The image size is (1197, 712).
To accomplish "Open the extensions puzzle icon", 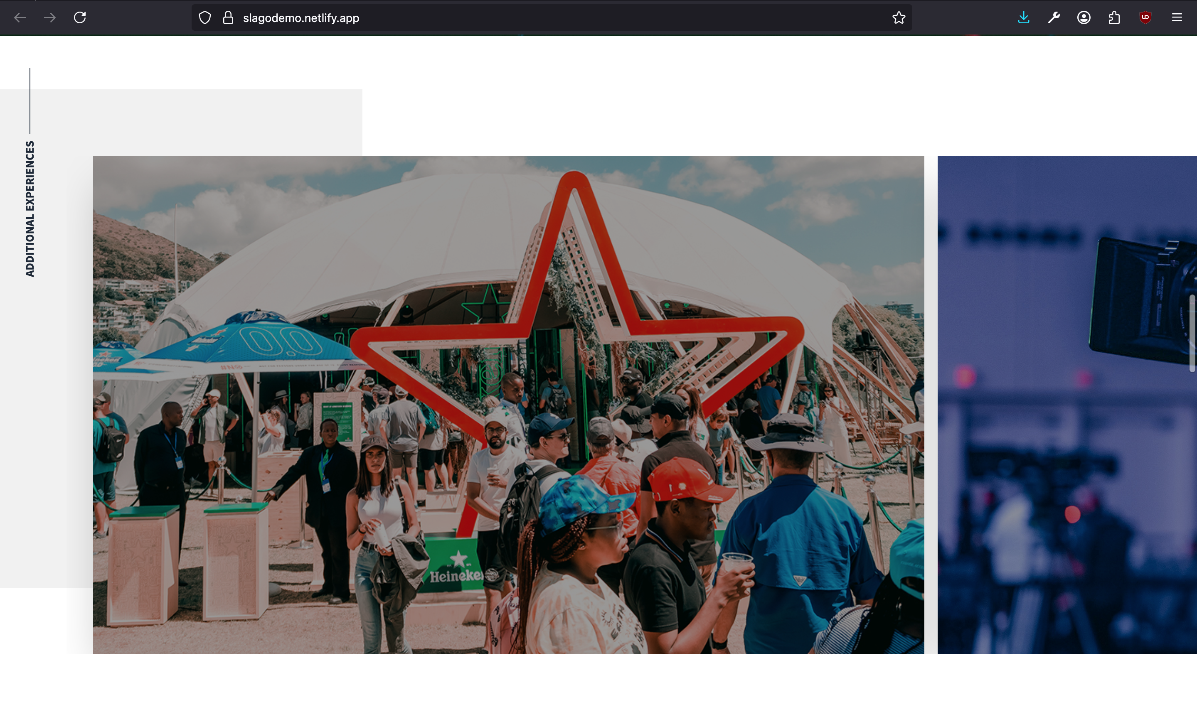I will pyautogui.click(x=1114, y=18).
